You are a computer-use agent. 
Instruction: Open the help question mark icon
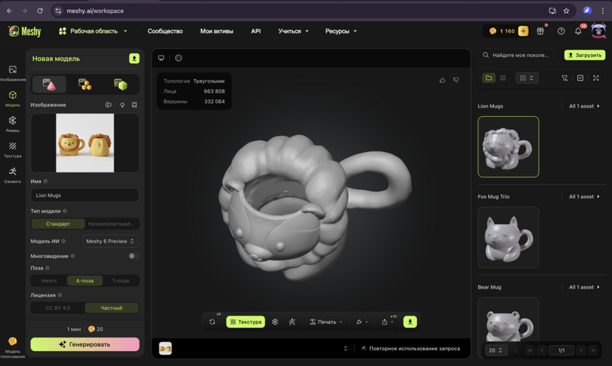click(561, 31)
